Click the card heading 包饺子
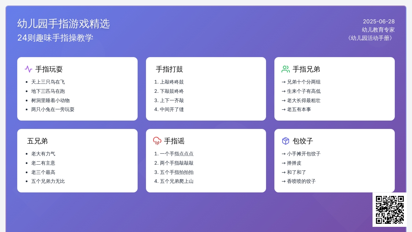 click(303, 141)
